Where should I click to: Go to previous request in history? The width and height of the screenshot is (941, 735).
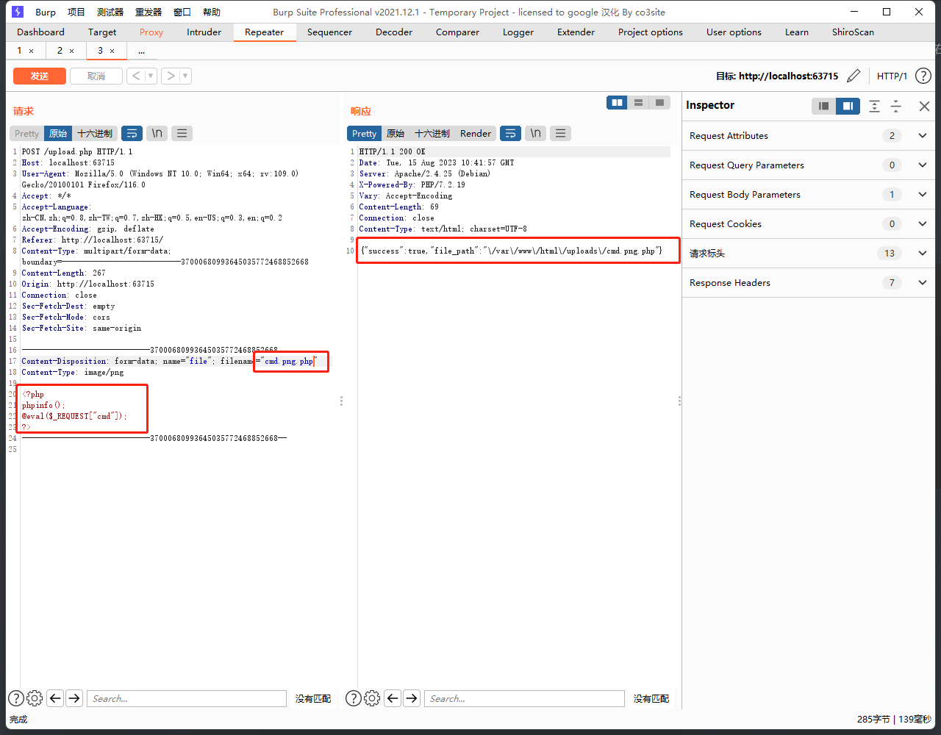(x=136, y=76)
